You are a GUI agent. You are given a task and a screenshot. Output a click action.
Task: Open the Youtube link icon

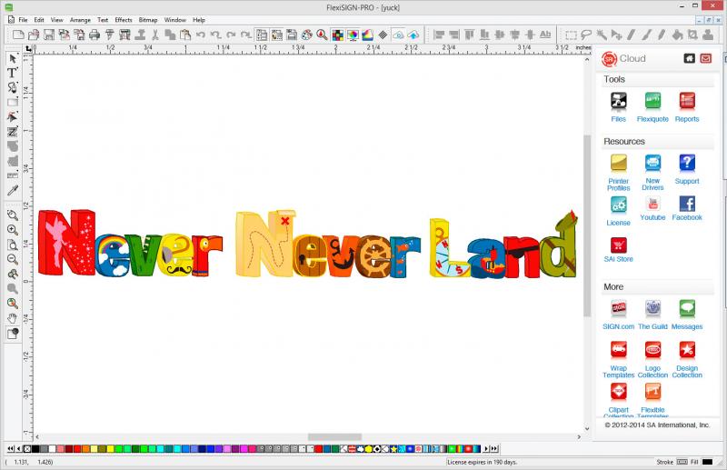click(652, 208)
